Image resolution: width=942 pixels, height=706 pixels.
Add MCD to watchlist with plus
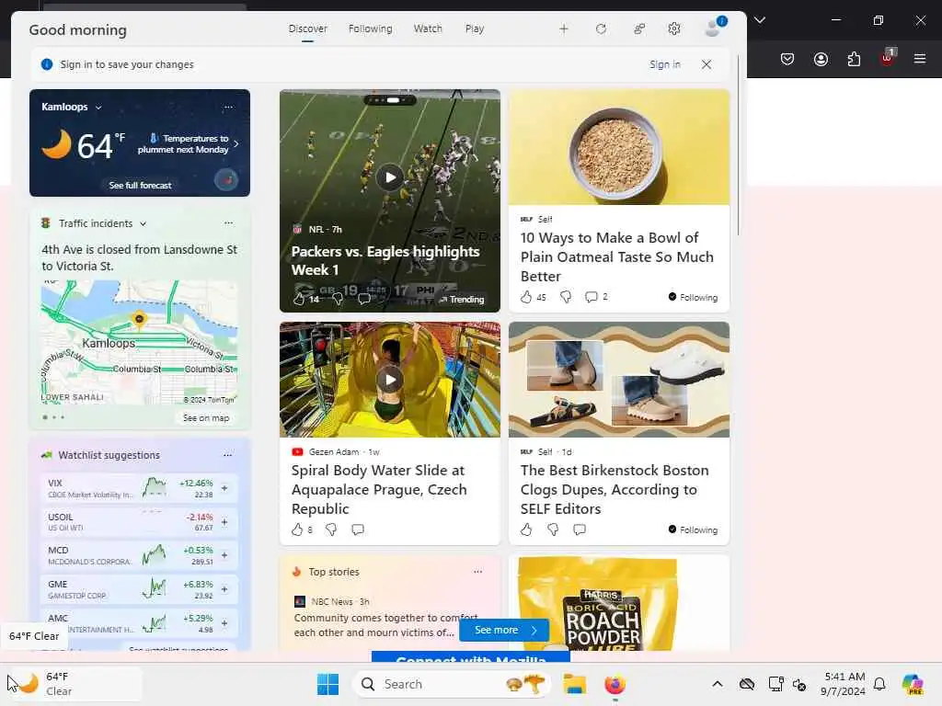click(224, 555)
